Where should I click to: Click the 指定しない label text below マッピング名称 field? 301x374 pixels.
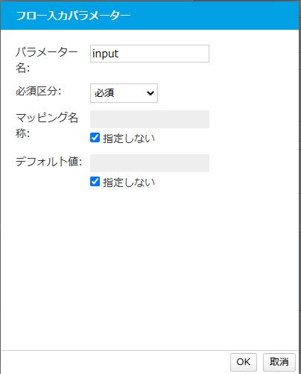pyautogui.click(x=129, y=139)
